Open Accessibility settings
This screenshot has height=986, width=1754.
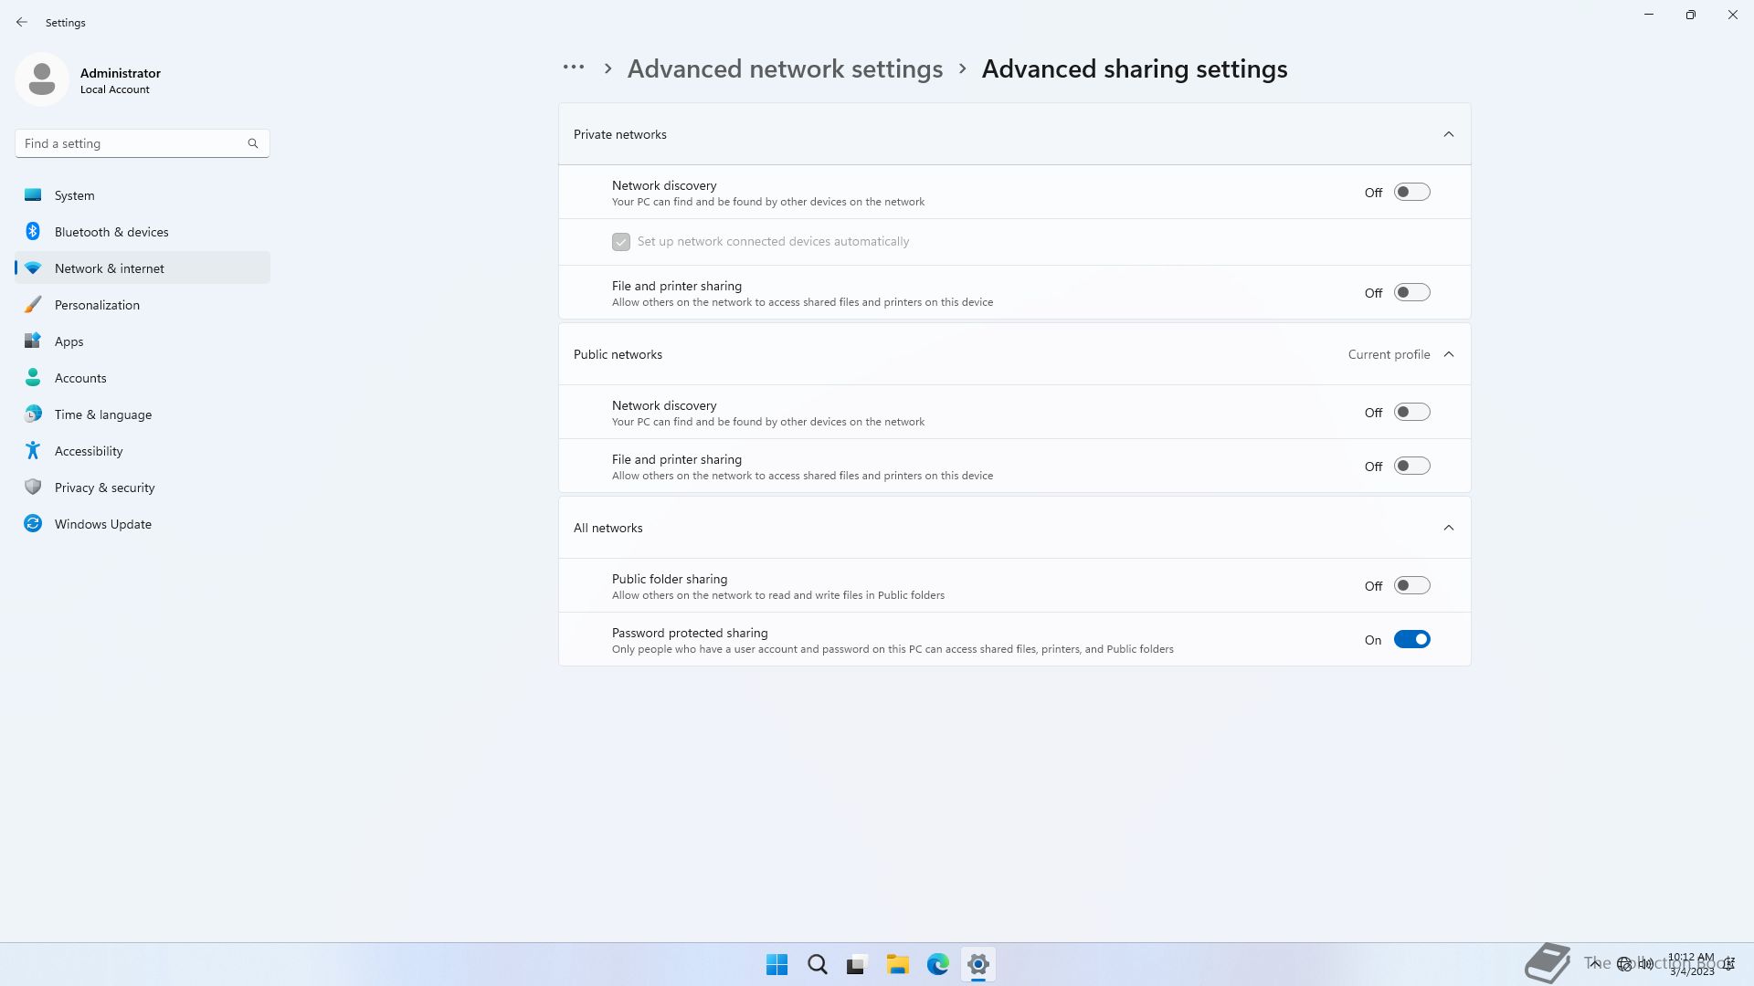coord(89,451)
